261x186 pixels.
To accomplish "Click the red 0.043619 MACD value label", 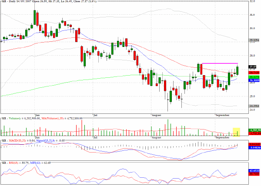I will (254, 144).
